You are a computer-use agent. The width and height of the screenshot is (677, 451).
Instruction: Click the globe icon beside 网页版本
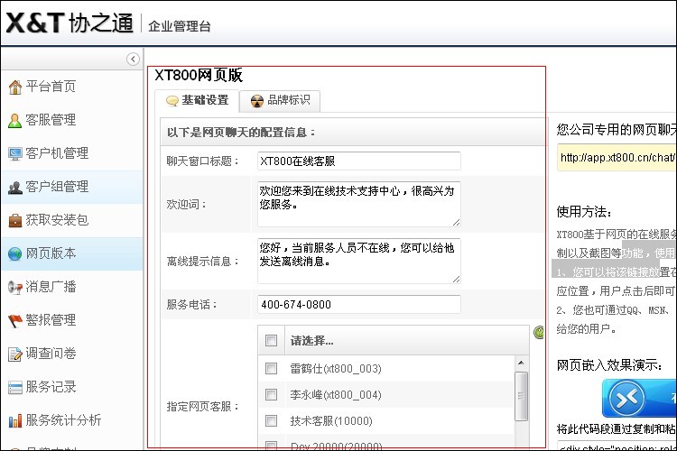pos(15,253)
